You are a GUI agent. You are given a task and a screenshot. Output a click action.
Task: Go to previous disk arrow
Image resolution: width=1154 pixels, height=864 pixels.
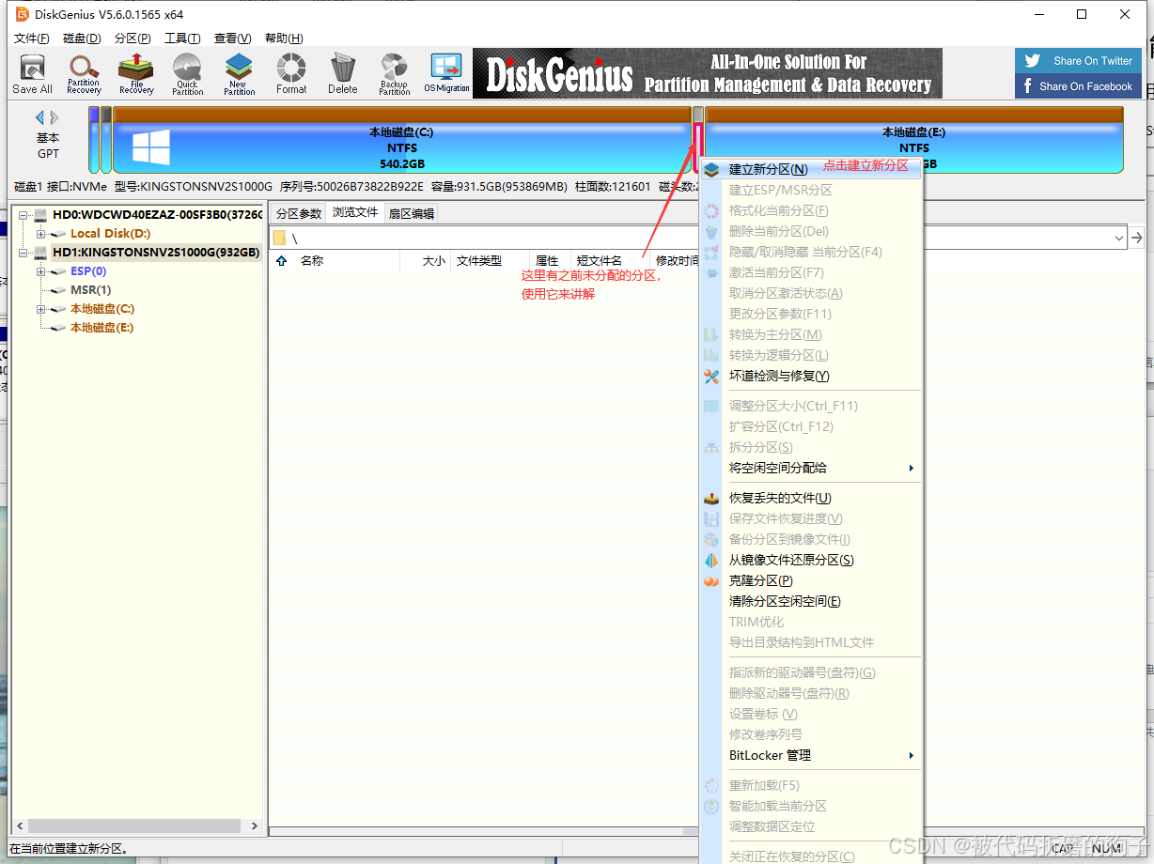39,118
